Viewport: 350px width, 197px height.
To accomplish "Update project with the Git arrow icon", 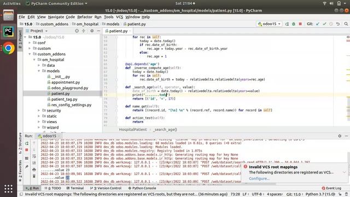I will 318,24.
